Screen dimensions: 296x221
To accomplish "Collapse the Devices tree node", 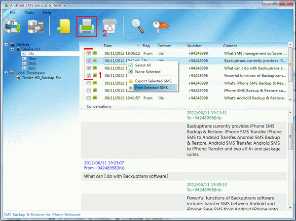I will tap(6, 44).
